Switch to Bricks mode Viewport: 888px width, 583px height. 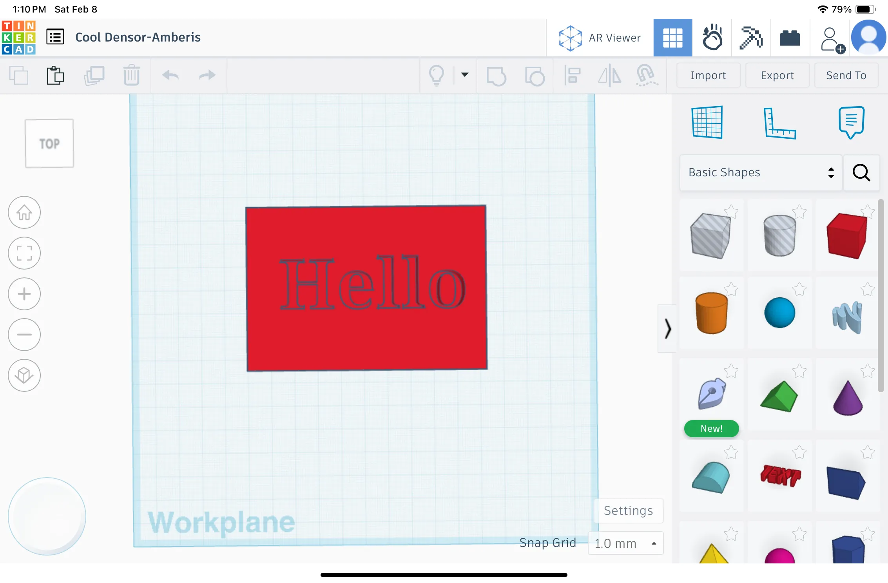(x=790, y=38)
